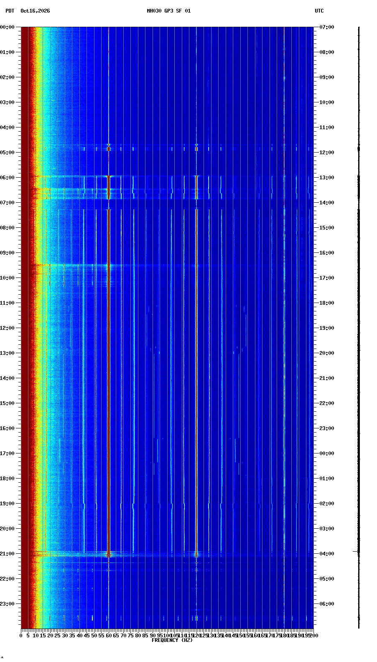Select the 14:00 PDT left axis label
The image size is (377, 662).
(x=7, y=378)
